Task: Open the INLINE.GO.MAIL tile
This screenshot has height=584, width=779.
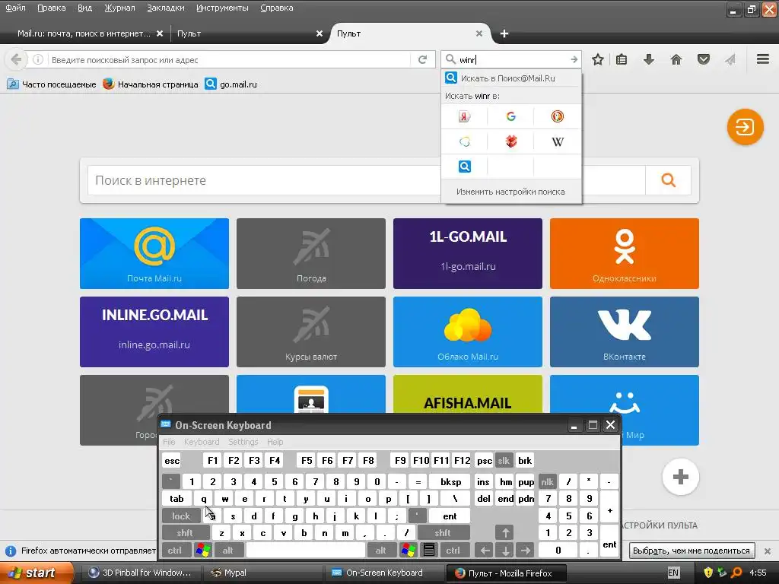Action: pyautogui.click(x=154, y=332)
